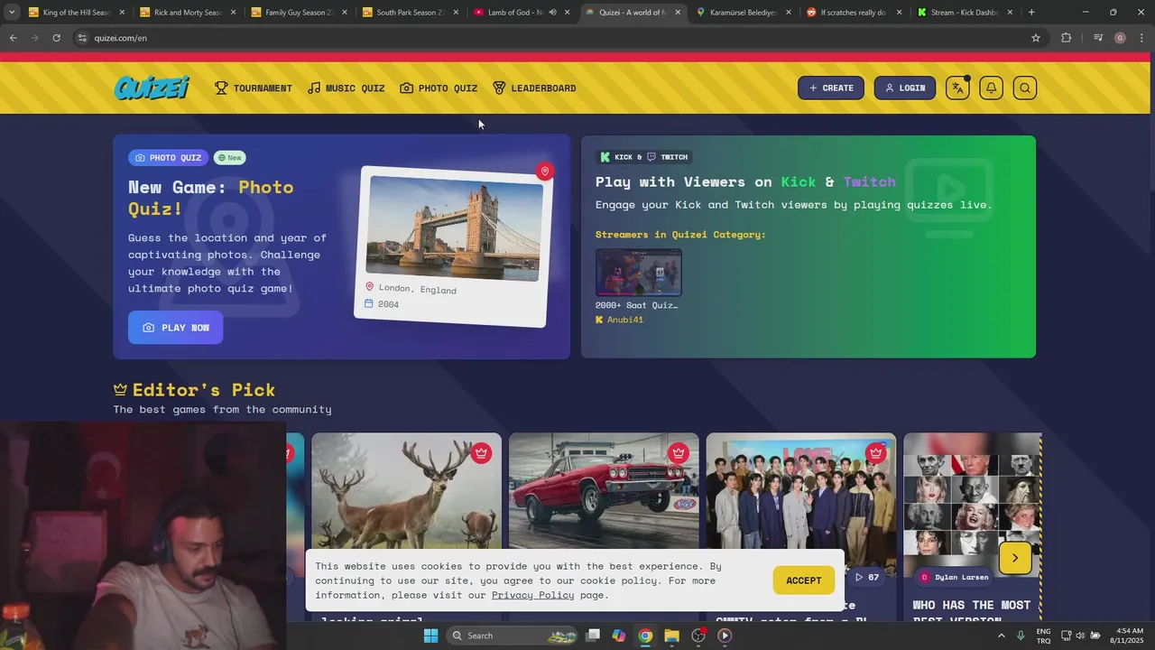
Task: Open Dylan Larsen author tag
Action: (954, 577)
